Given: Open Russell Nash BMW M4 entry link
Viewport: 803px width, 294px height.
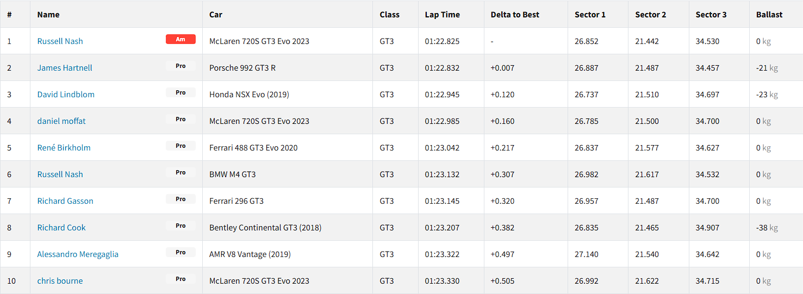Looking at the screenshot, I should (60, 174).
